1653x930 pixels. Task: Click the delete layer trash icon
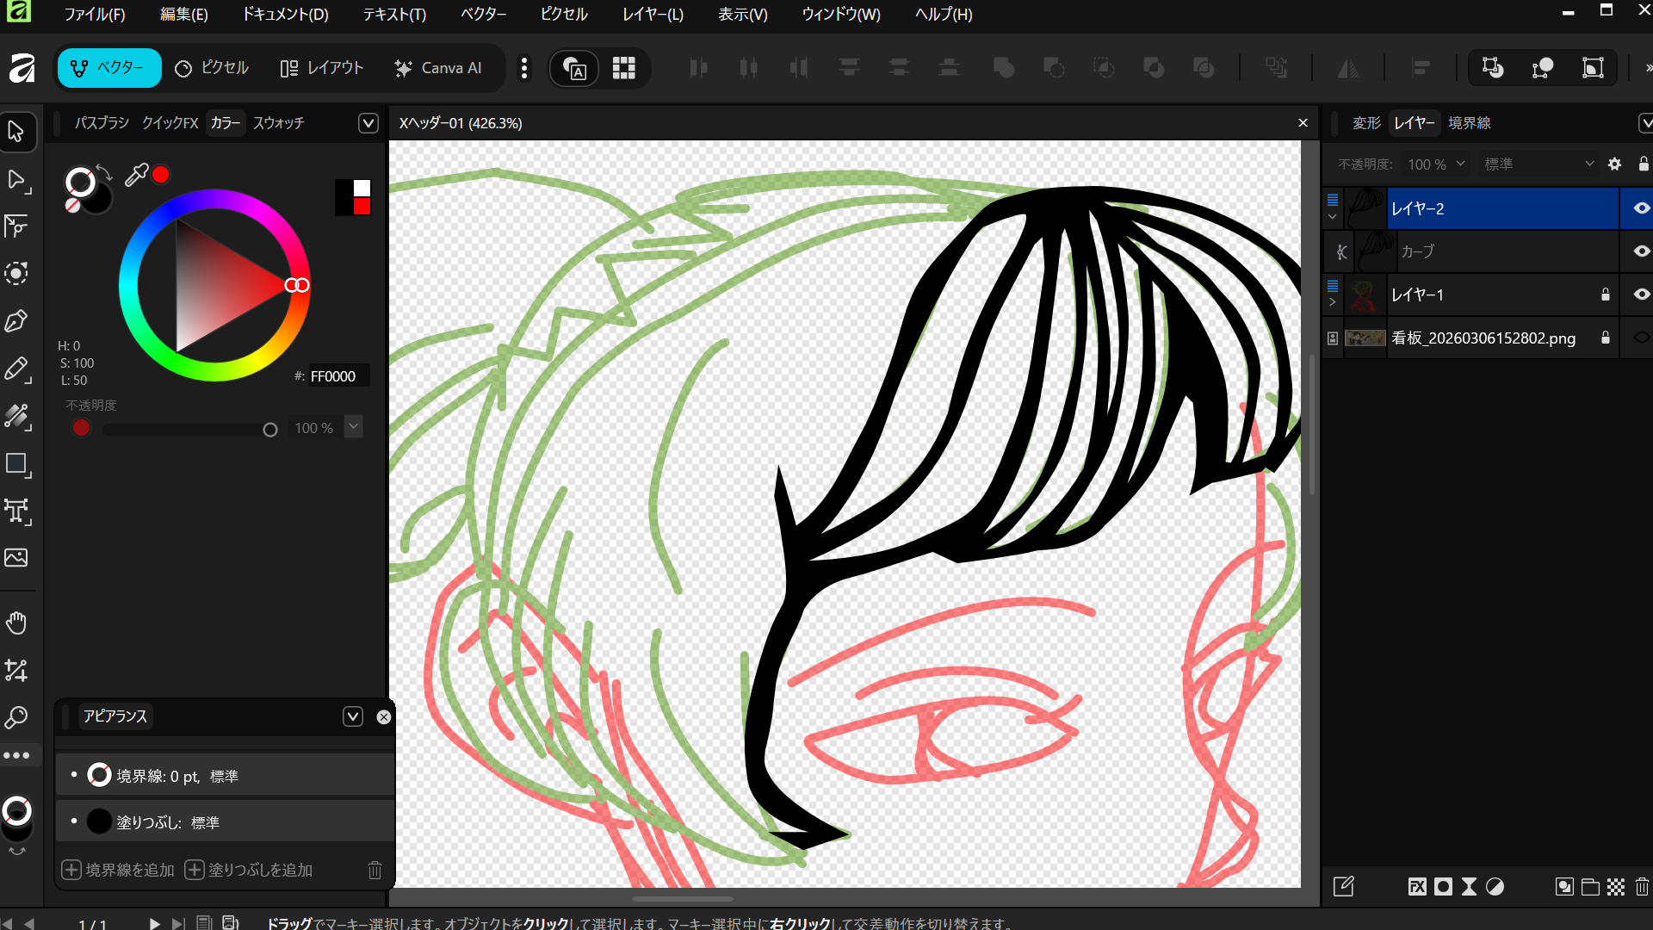click(x=1642, y=886)
